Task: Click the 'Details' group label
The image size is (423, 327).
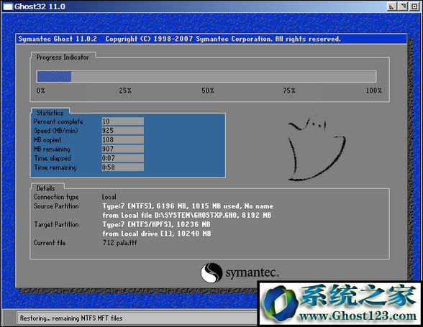Action: (45, 188)
